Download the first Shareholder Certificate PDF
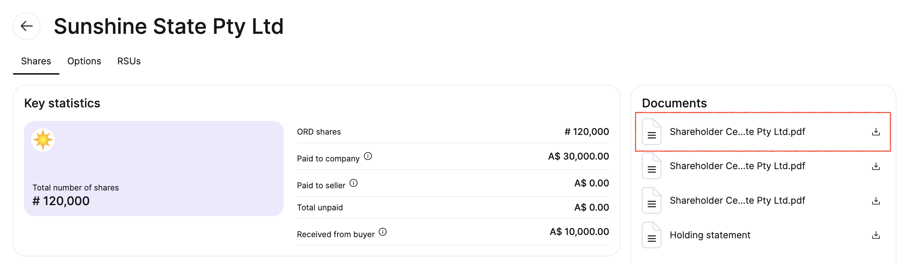The width and height of the screenshot is (903, 264). 876,132
